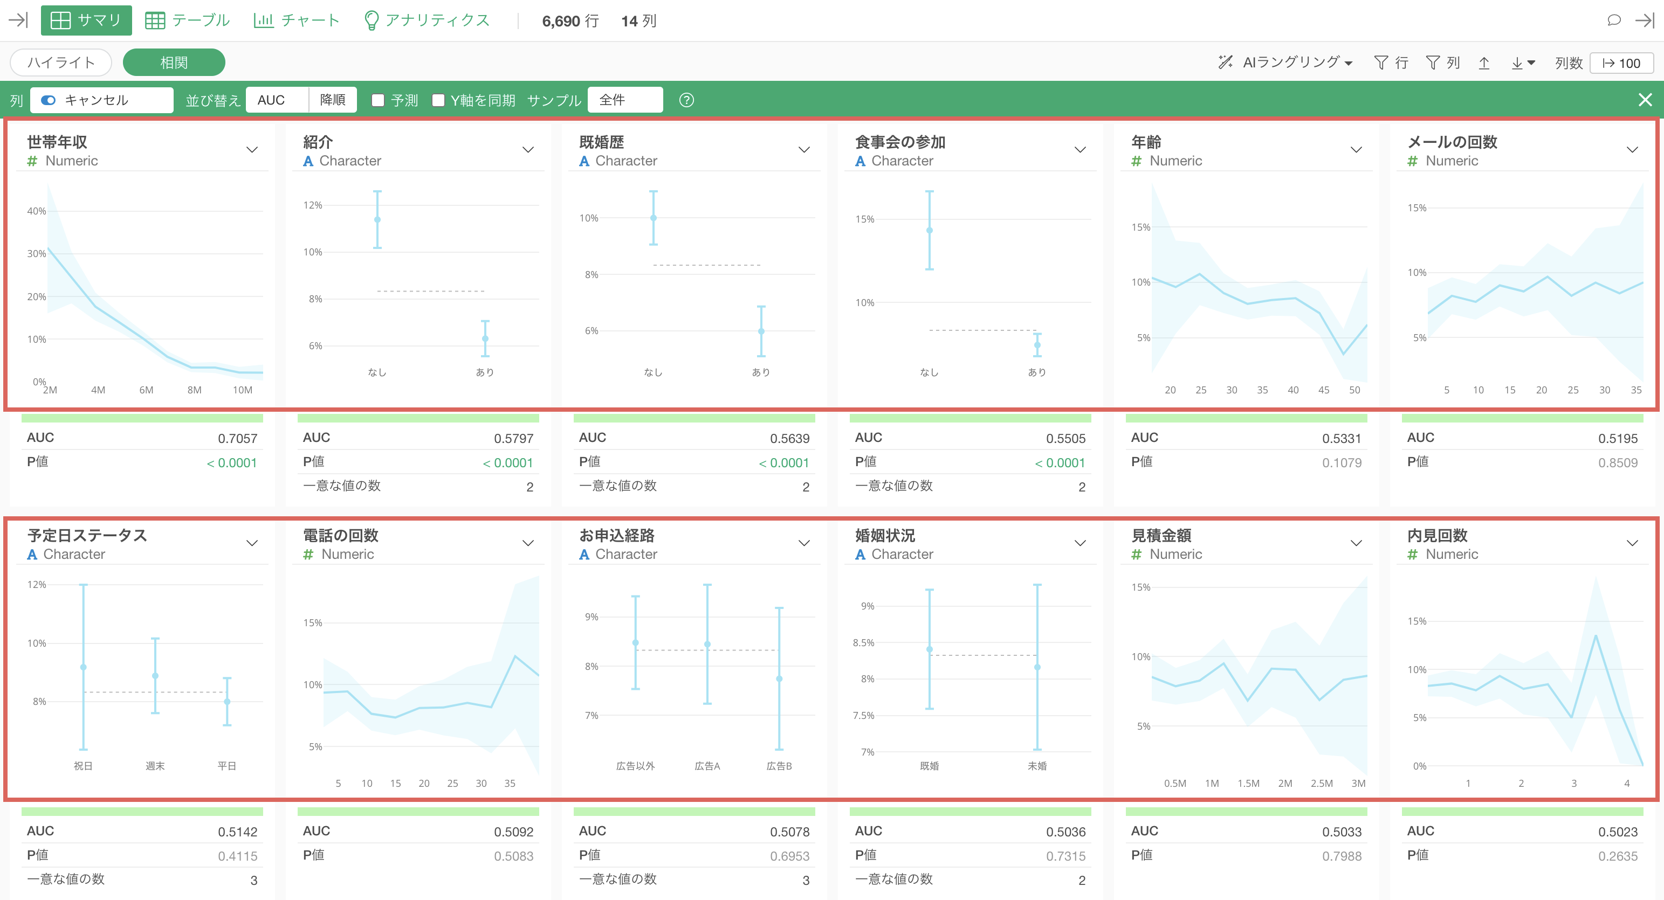Open the help question mark icon
This screenshot has width=1664, height=900.
686,100
